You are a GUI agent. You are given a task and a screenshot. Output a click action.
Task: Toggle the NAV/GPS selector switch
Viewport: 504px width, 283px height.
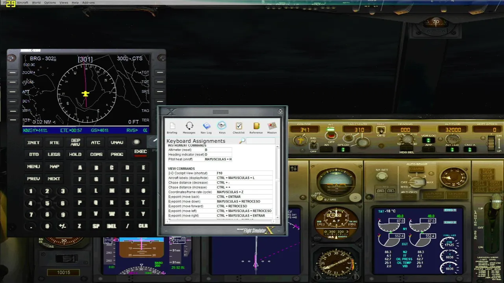pos(381,130)
